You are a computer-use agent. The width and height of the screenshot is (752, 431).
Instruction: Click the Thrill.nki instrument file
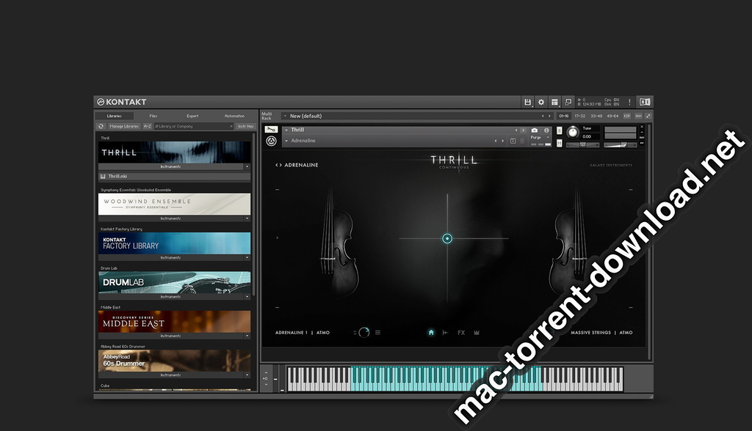pos(174,176)
